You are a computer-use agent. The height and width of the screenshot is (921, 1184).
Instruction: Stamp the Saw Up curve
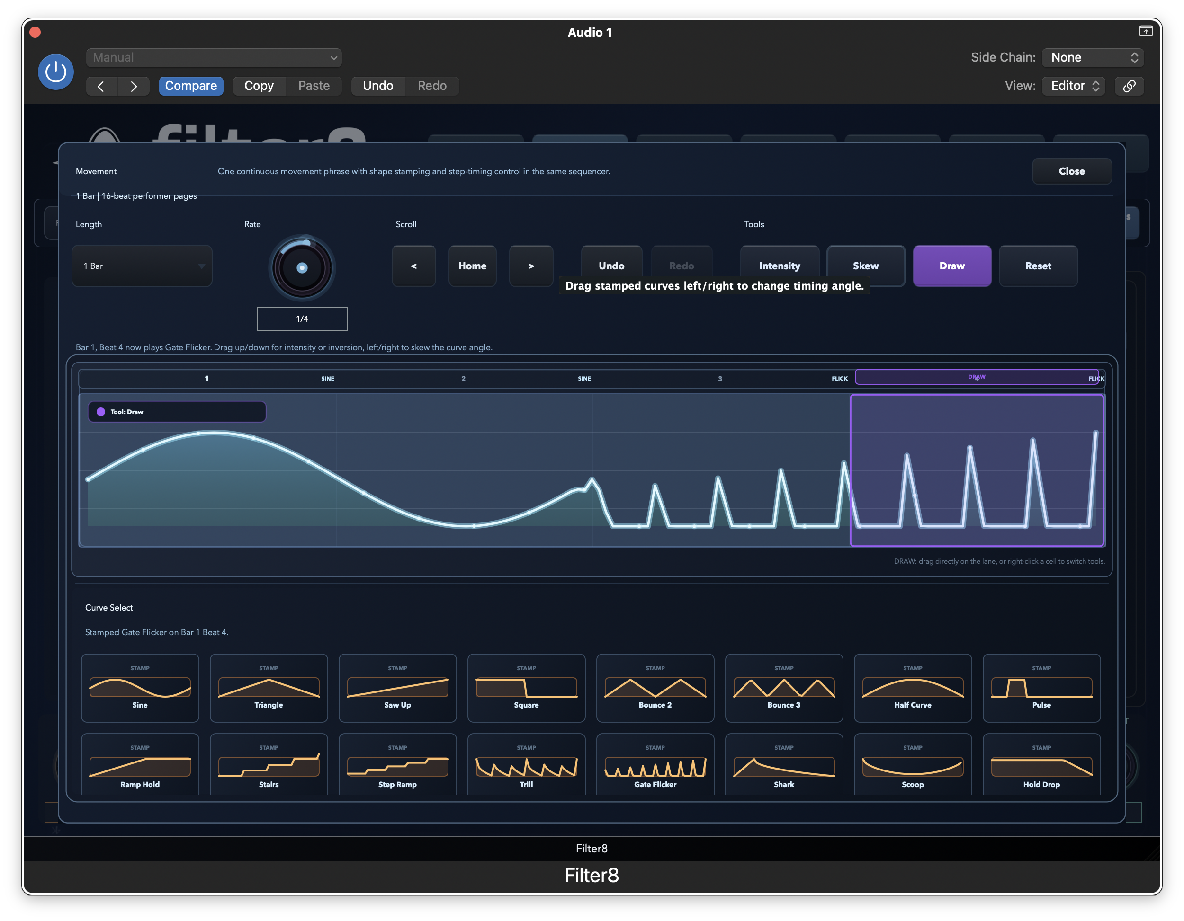(x=397, y=688)
